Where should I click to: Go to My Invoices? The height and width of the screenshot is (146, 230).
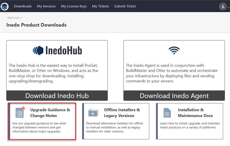point(46,6)
